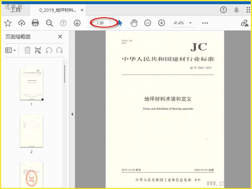Image resolution: width=252 pixels, height=189 pixels.
Task: Go to the next page arrow
Action: [77, 23]
